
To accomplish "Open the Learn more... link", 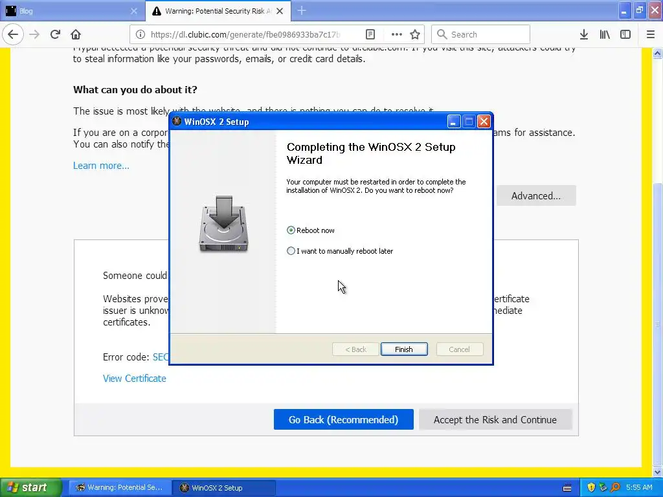I will pos(101,165).
